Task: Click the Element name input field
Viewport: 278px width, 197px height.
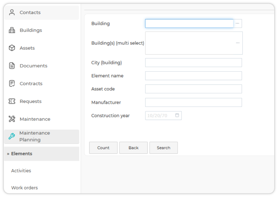Action: tap(193, 76)
